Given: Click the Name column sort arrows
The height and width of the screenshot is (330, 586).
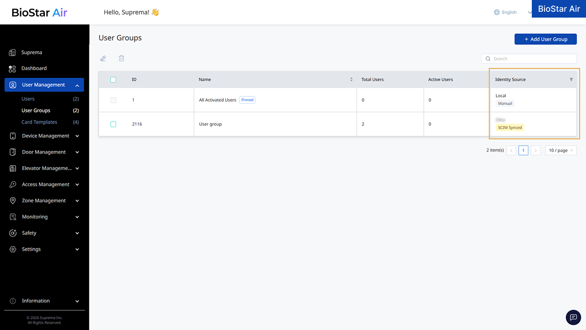Looking at the screenshot, I should coord(351,79).
